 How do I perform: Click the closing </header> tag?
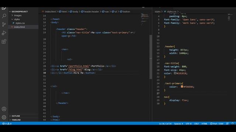[62, 103]
